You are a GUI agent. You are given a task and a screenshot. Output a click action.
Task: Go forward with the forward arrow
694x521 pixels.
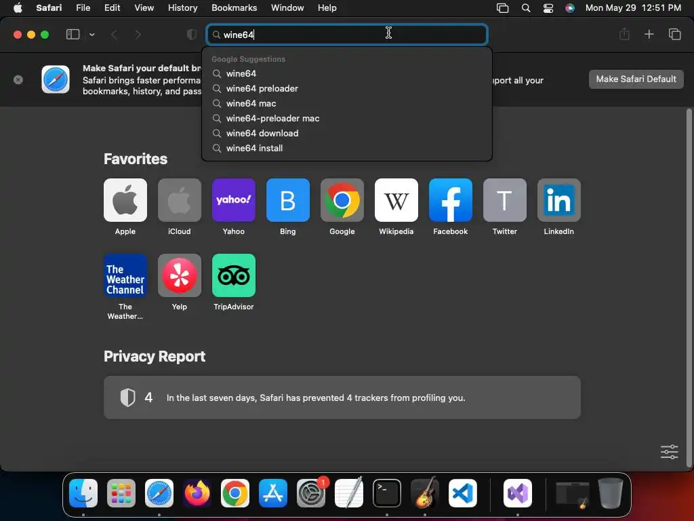click(138, 35)
